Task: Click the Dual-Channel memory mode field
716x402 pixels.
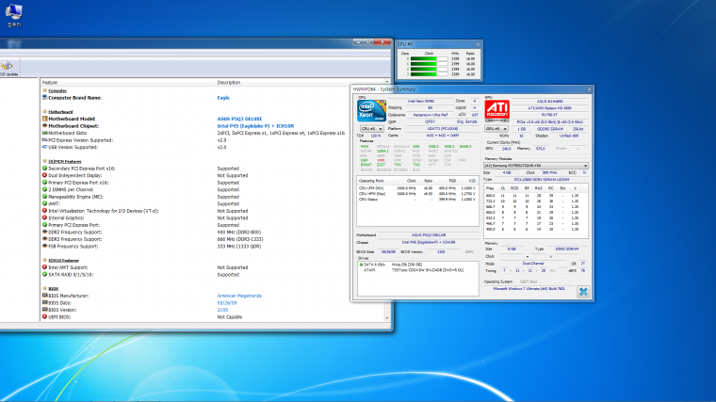Action: (533, 264)
